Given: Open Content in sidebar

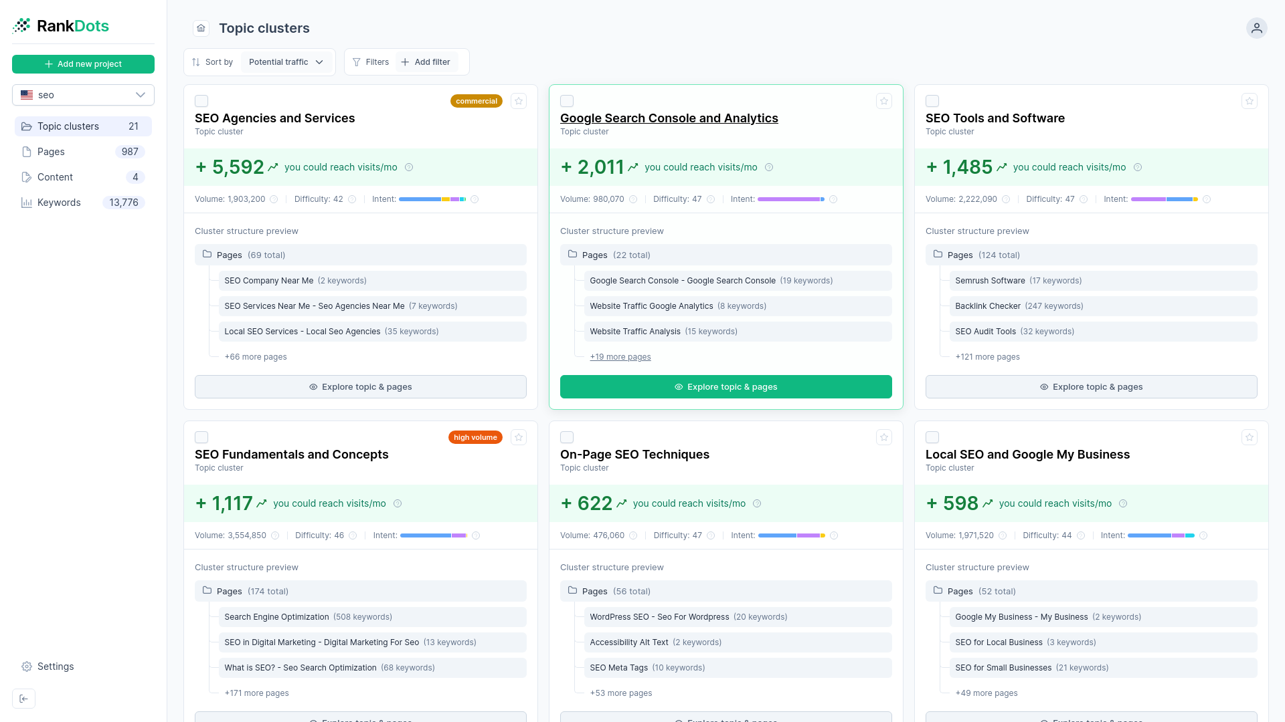Looking at the screenshot, I should (x=83, y=177).
